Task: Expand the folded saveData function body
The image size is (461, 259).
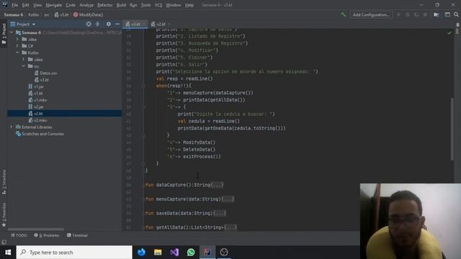Action: (220, 213)
